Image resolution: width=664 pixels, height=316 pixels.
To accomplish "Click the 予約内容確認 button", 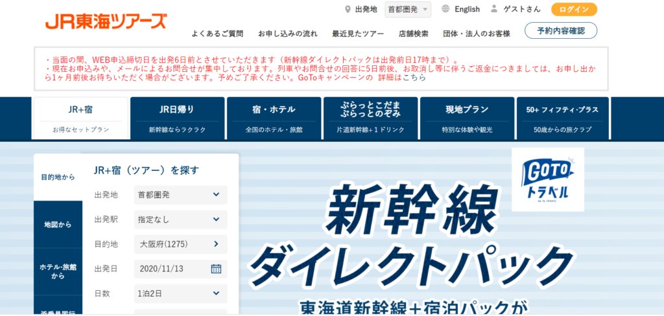I will [x=561, y=30].
